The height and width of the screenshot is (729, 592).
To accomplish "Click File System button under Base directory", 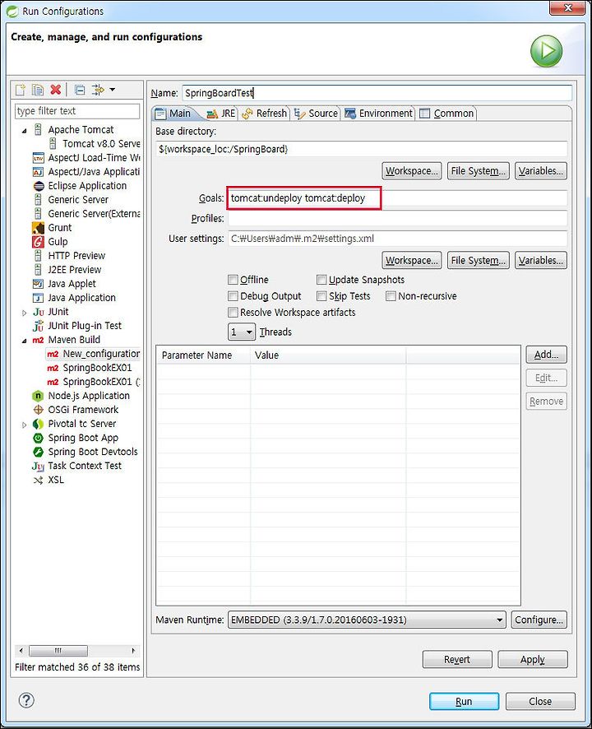I will point(479,171).
